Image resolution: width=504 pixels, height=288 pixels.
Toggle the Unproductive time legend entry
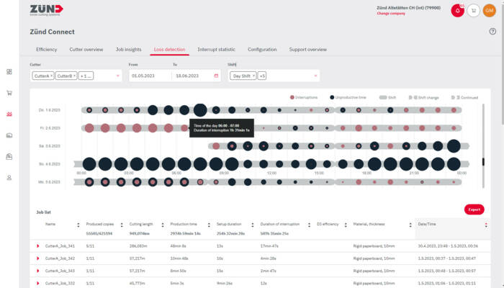click(349, 96)
